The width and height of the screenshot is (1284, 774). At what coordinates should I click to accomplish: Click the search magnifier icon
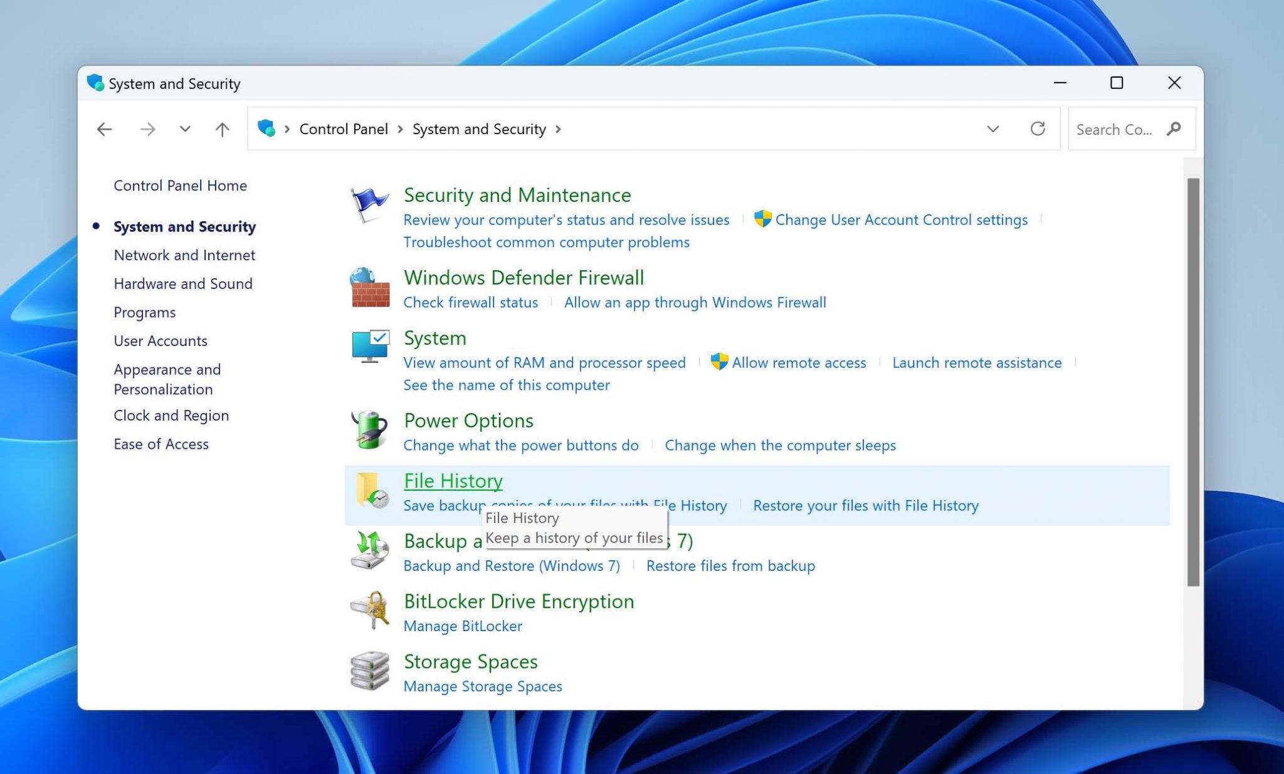point(1174,128)
